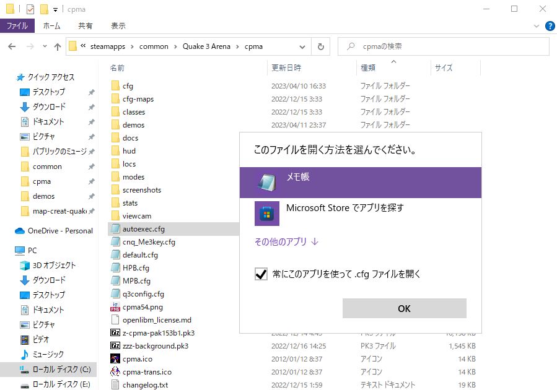Click steamapps in the address path
This screenshot has width=557, height=390.
click(x=108, y=46)
